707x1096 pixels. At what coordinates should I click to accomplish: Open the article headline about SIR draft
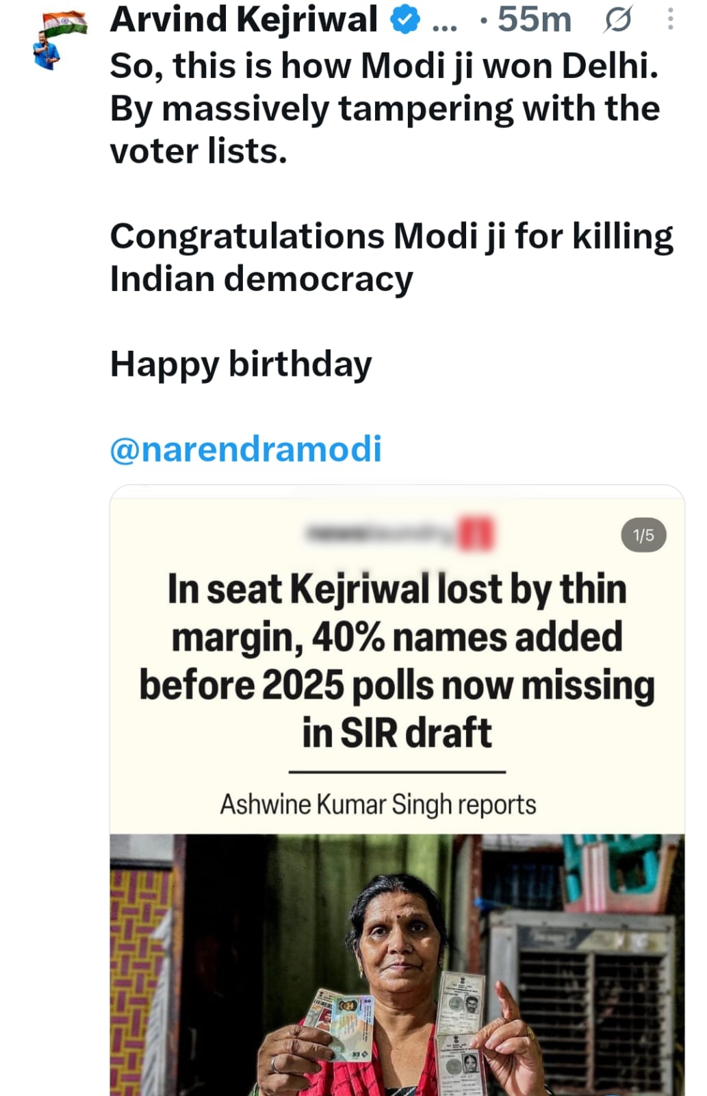[397, 661]
